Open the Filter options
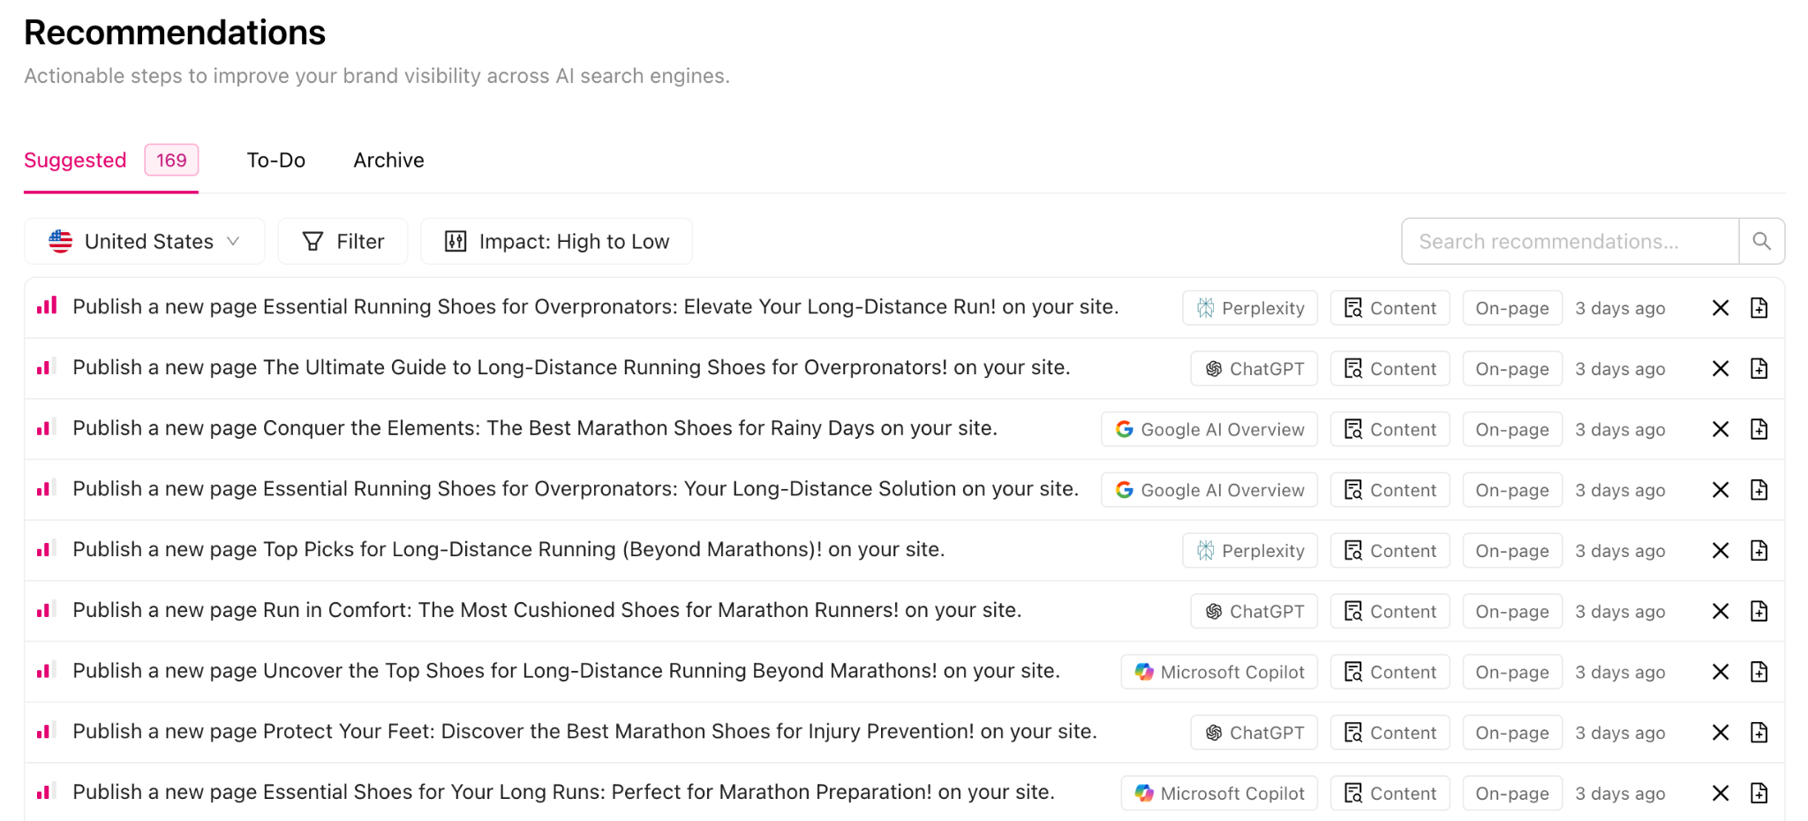1808x821 pixels. point(343,241)
